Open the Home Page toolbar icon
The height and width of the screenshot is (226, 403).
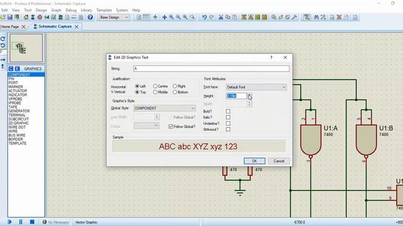click(26, 17)
